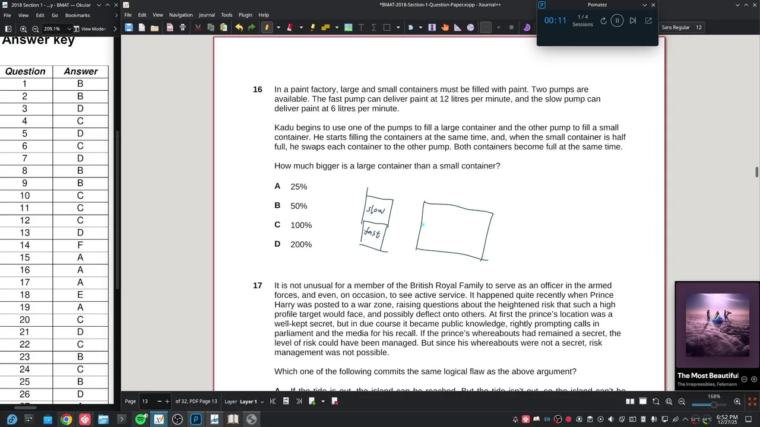
Task: Open Xournal++ Plugin menu
Action: (245, 15)
